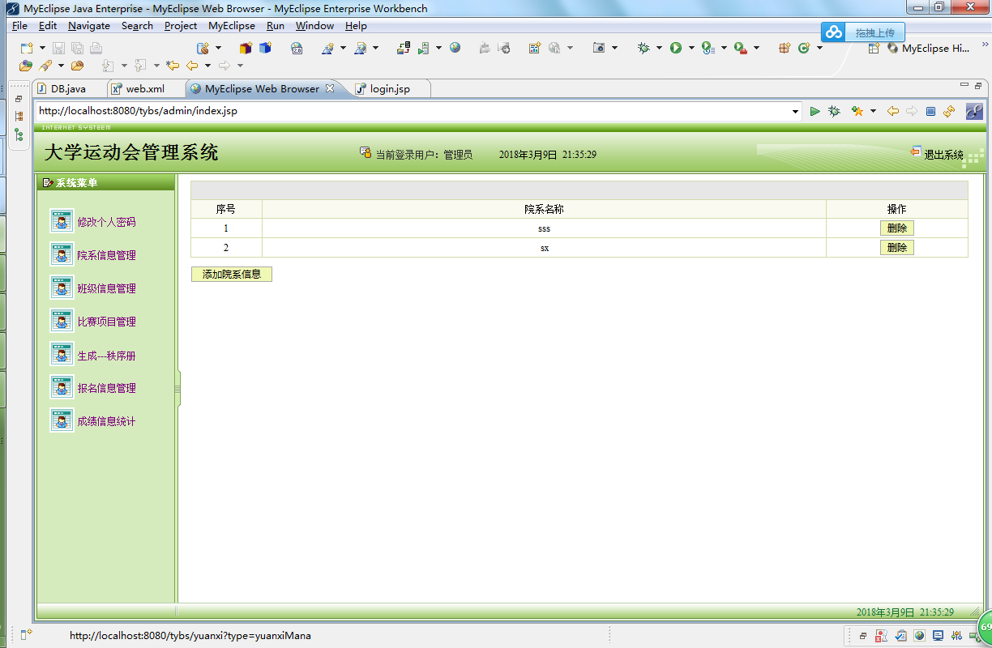Click the New file toolbar icon

point(27,49)
